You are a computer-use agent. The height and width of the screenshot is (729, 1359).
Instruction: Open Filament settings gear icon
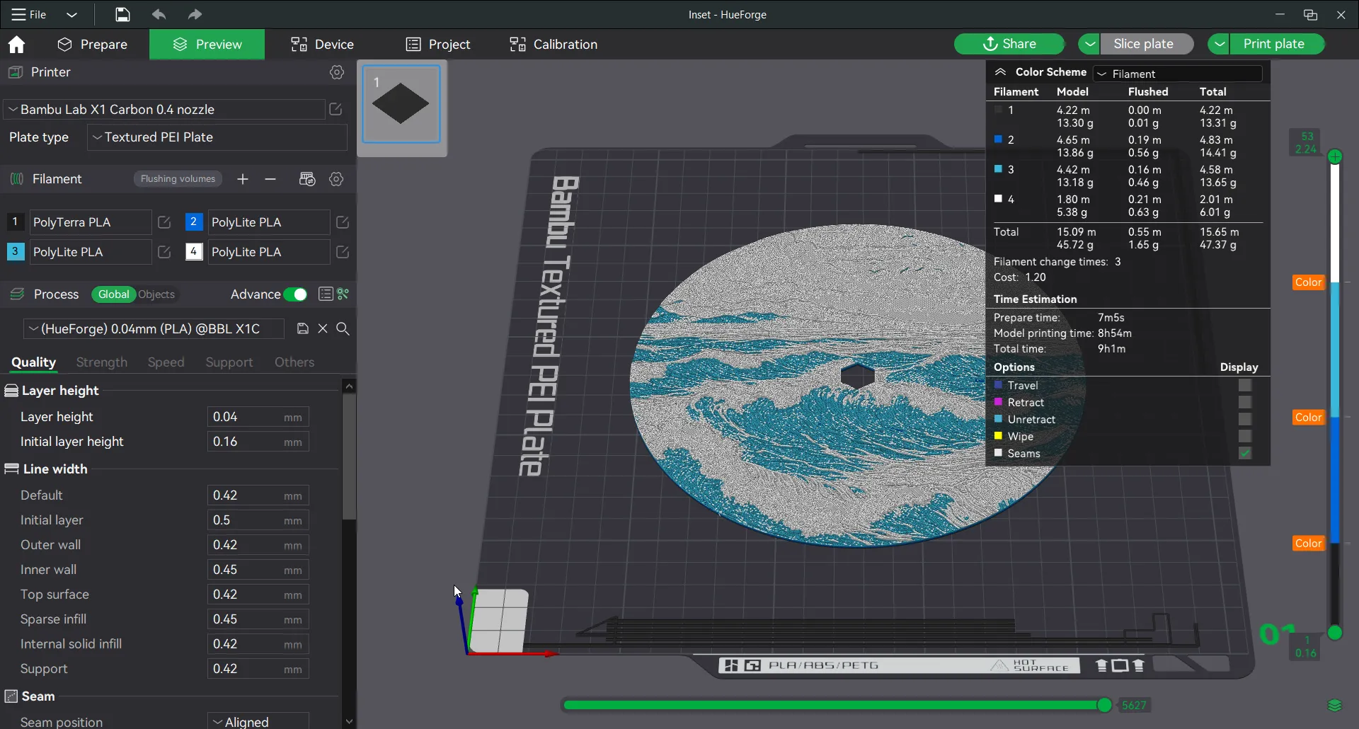336,179
